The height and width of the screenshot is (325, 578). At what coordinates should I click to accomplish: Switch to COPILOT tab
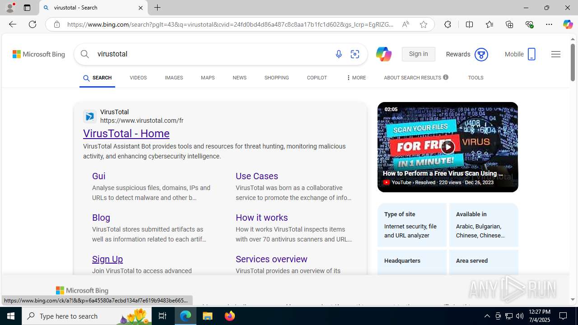tap(317, 78)
